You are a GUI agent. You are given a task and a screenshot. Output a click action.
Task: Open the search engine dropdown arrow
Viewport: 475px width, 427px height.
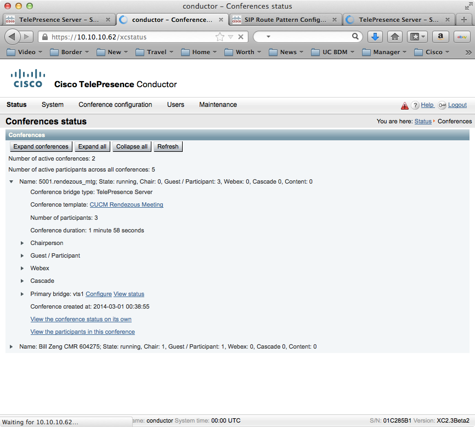268,37
